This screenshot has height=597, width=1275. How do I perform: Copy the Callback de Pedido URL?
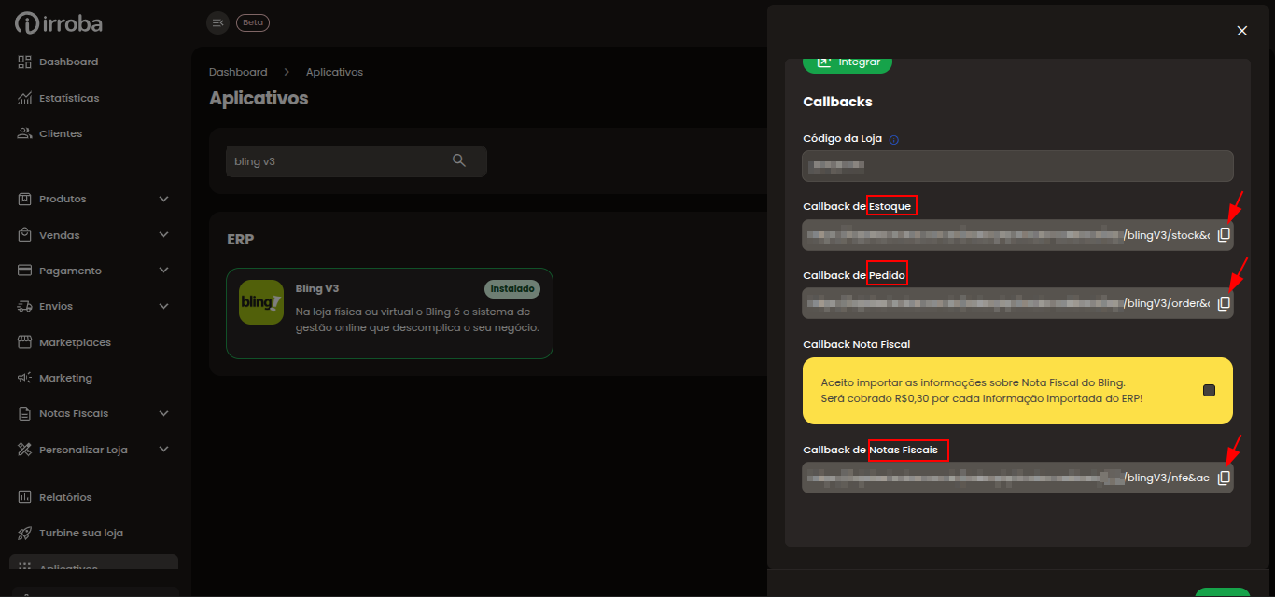pyautogui.click(x=1224, y=303)
